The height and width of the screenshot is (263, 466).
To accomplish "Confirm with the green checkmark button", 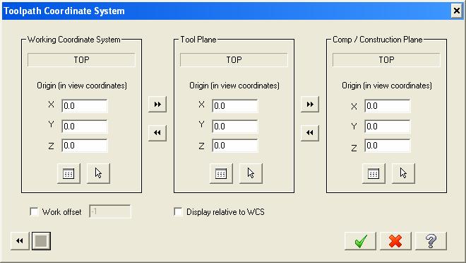I will (361, 241).
